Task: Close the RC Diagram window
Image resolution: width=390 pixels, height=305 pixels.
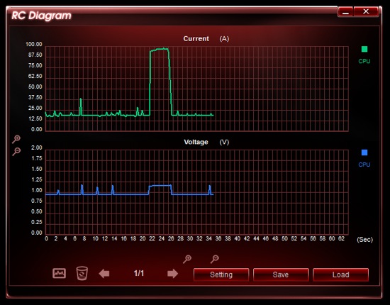Action: (x=366, y=11)
